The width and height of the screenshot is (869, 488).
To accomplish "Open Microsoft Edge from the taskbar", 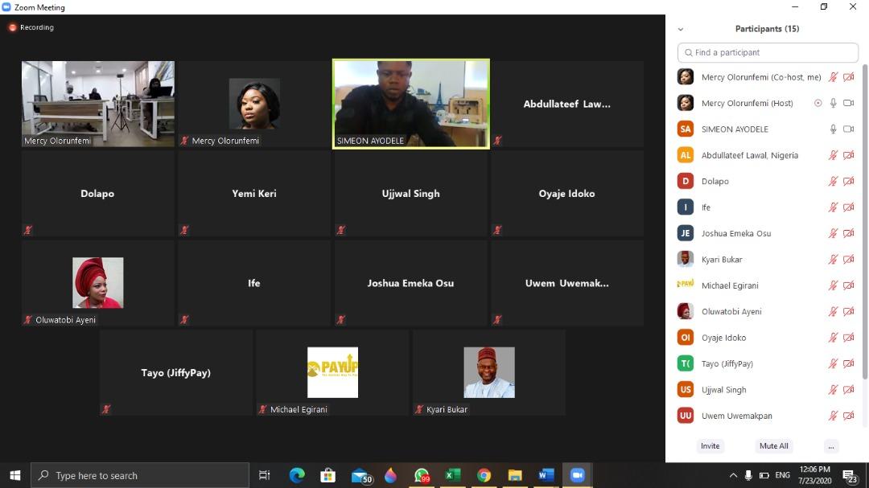I will (x=297, y=475).
